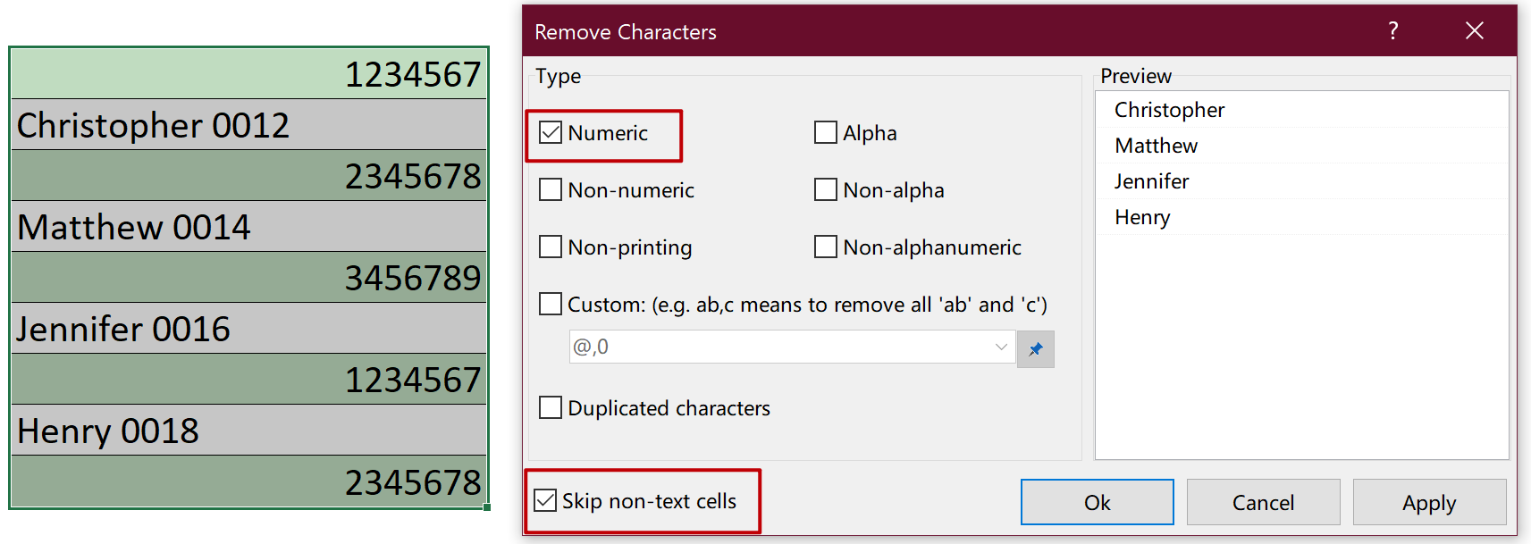Click the Cancel button
This screenshot has width=1531, height=544.
click(1262, 501)
